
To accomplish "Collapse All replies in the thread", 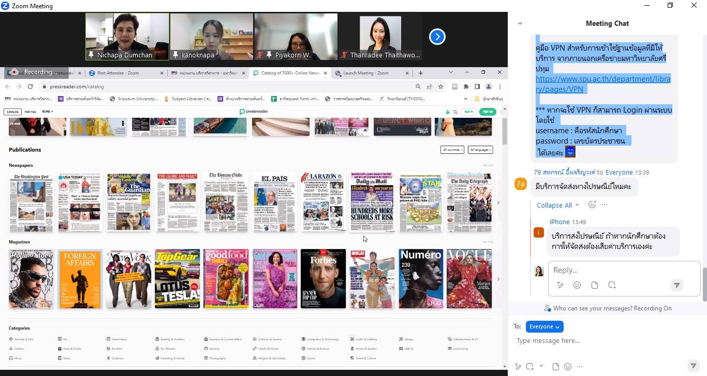I will coord(557,205).
